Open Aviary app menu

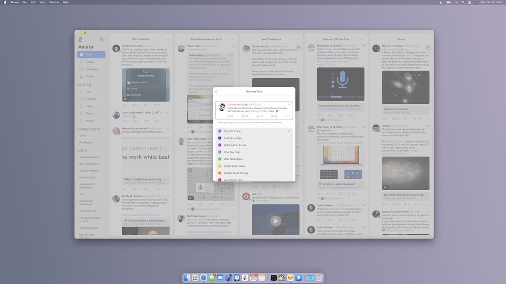pyautogui.click(x=14, y=3)
